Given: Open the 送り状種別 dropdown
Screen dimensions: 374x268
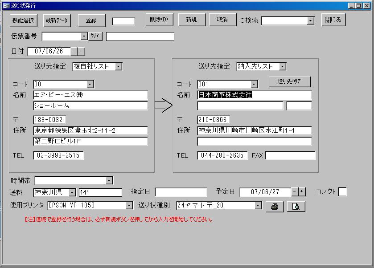Looking at the screenshot, I should [x=258, y=205].
